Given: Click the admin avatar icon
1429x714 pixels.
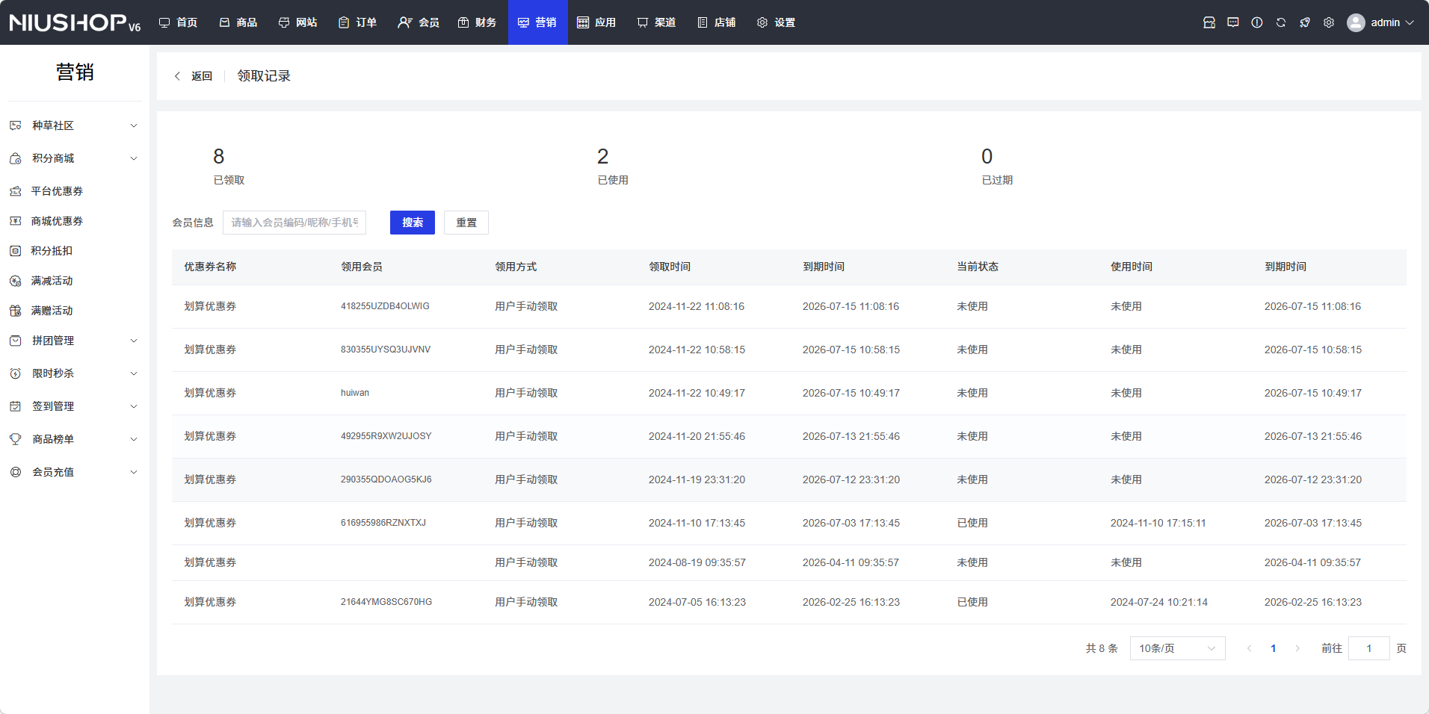Looking at the screenshot, I should point(1355,22).
